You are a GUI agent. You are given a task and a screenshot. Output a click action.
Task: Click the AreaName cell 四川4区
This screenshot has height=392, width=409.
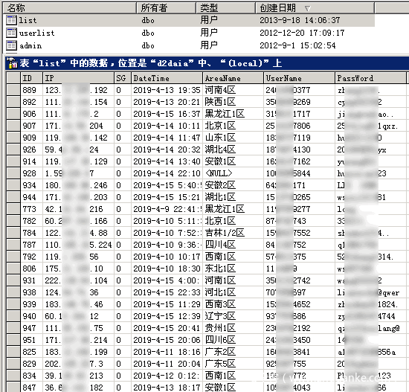pos(233,245)
